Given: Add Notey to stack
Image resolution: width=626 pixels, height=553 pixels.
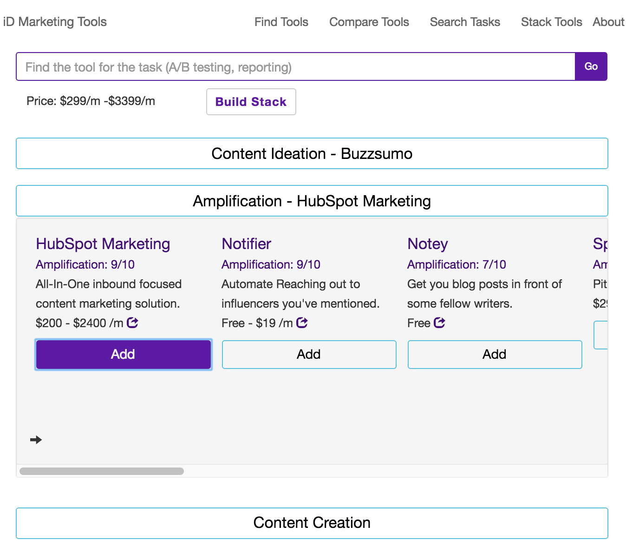Looking at the screenshot, I should click(x=495, y=355).
